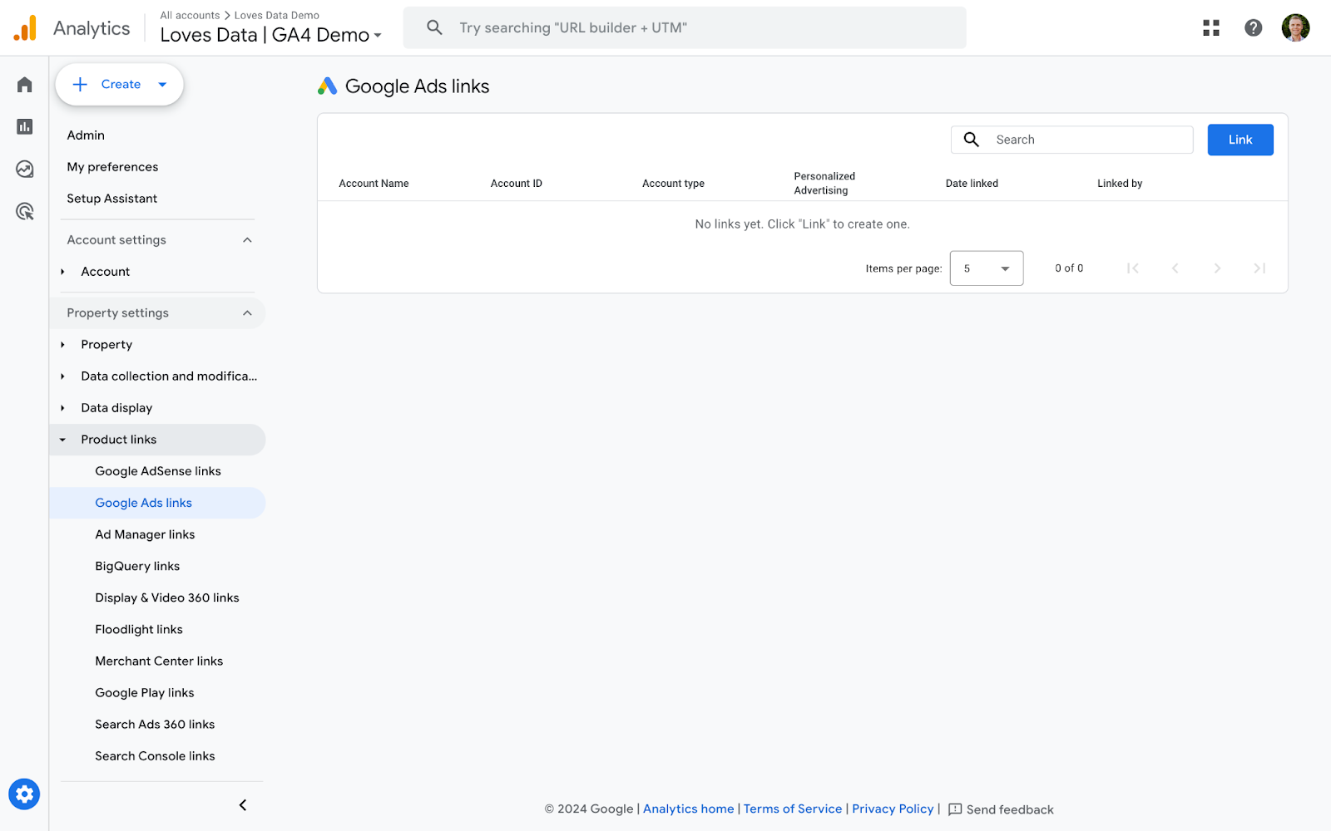This screenshot has height=831, width=1331.
Task: Click the search magnifier in the links table
Action: [x=971, y=140]
